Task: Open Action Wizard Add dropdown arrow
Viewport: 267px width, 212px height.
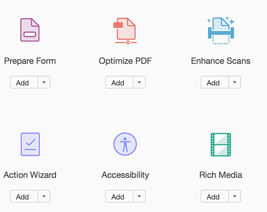Action: pyautogui.click(x=44, y=196)
